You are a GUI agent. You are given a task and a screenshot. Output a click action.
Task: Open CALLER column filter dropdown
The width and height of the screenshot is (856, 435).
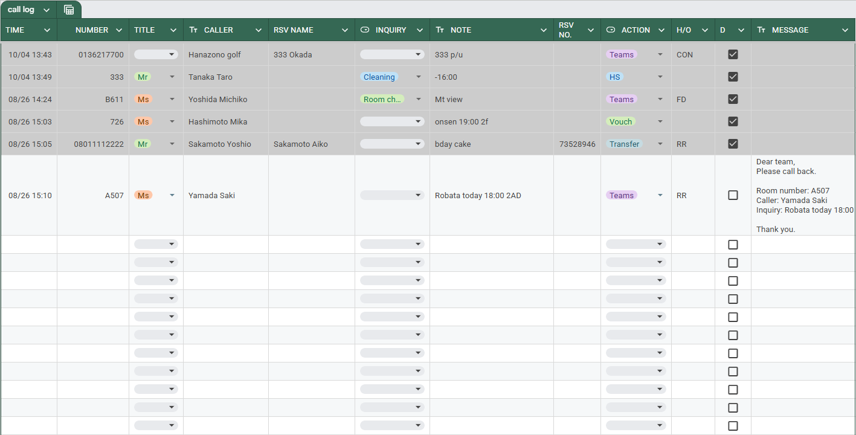pyautogui.click(x=259, y=30)
